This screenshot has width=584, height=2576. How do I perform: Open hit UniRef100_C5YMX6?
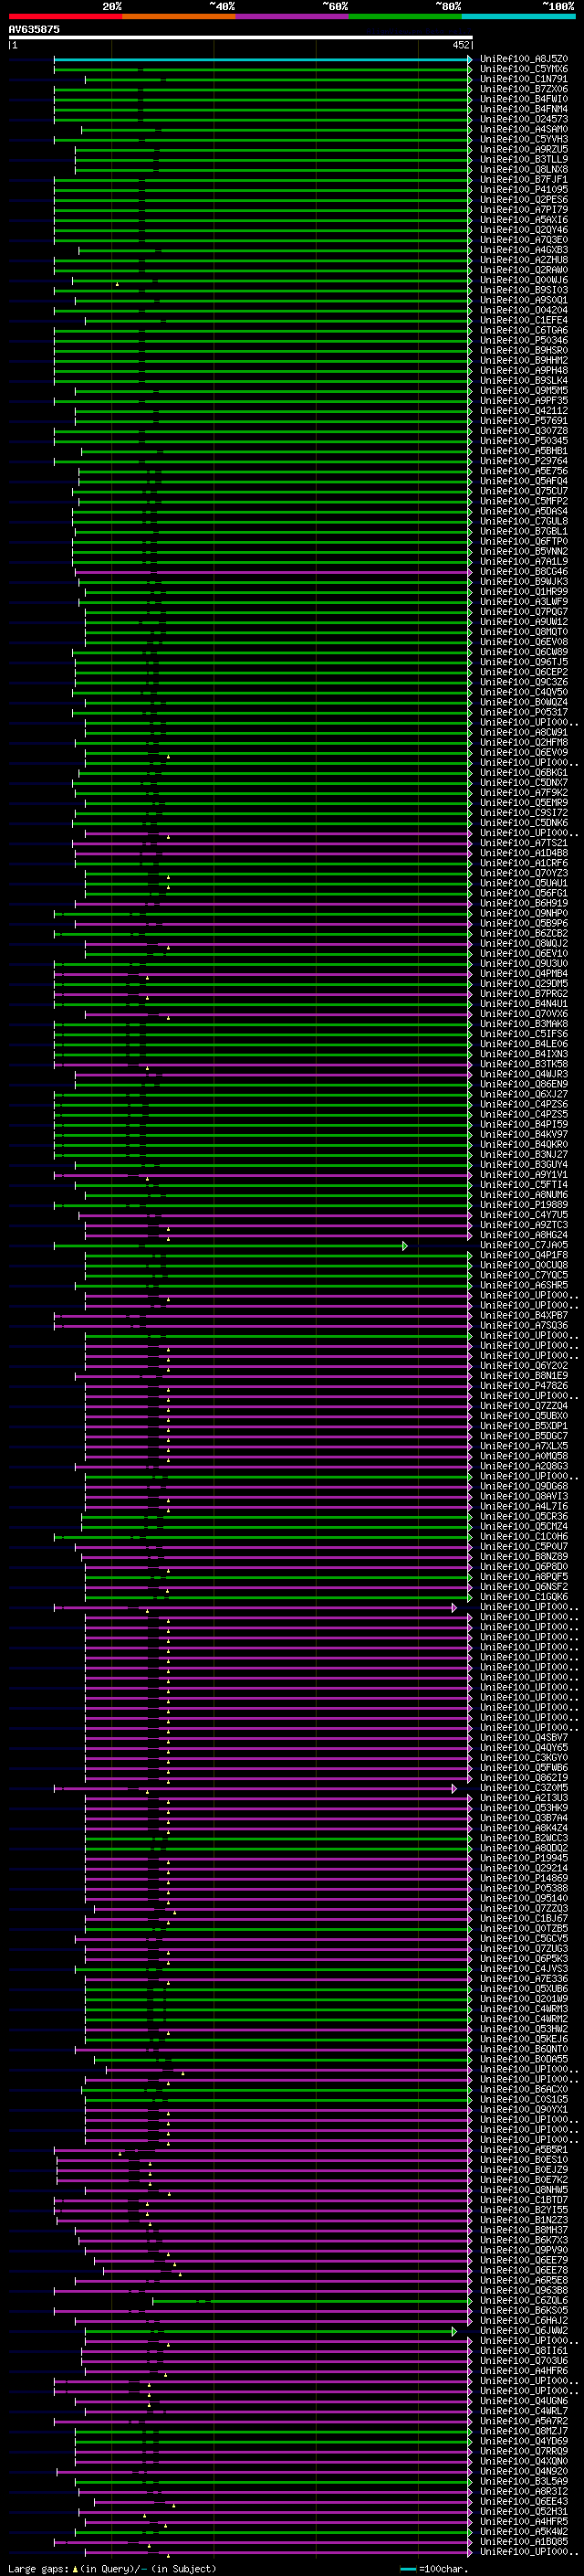[524, 69]
